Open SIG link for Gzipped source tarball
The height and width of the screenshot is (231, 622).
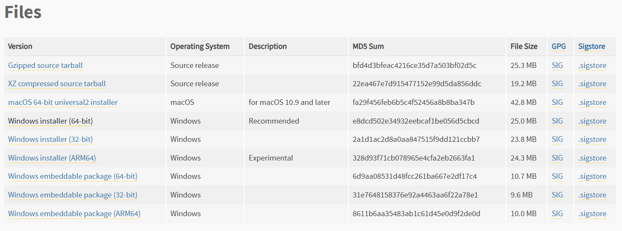click(x=557, y=65)
